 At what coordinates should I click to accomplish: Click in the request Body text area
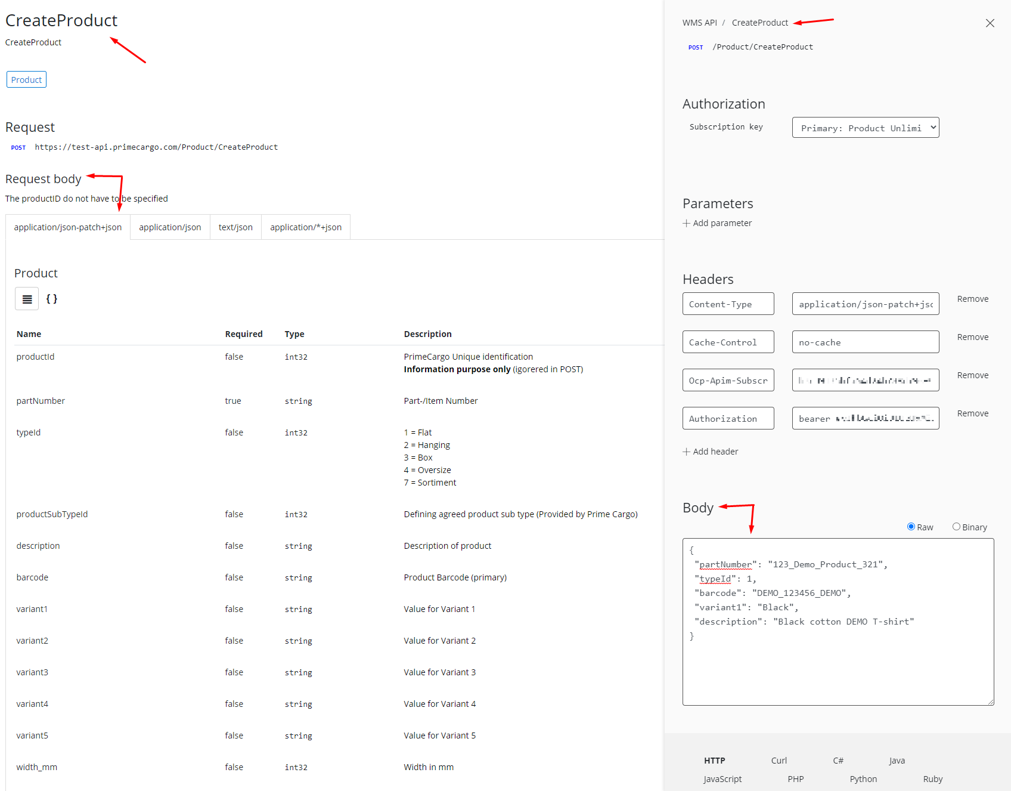[838, 668]
